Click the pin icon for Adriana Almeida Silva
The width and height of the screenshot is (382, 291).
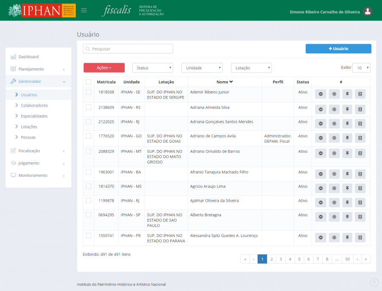coord(347,110)
